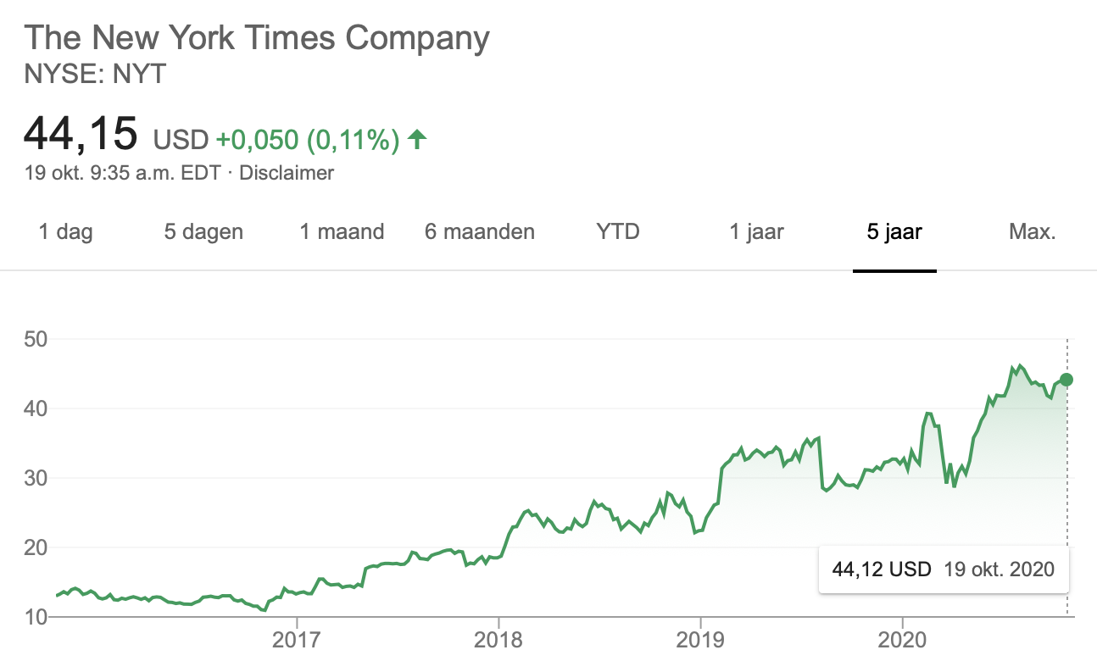Click The New York Times Company title

coord(257,39)
